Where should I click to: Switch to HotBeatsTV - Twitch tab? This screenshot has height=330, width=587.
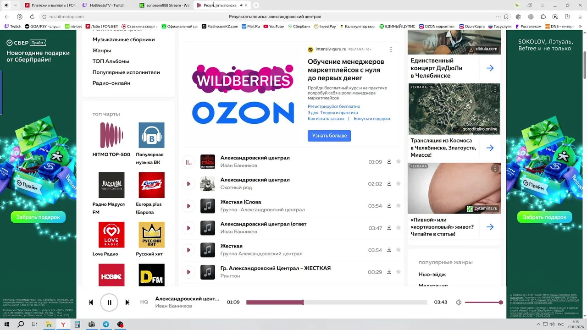[x=107, y=5]
